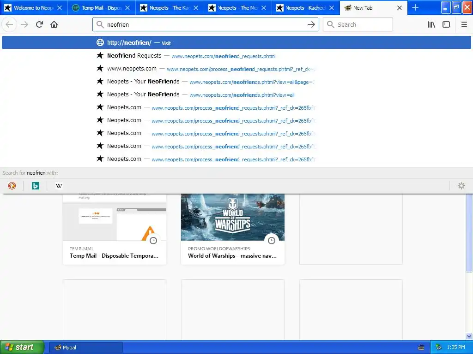Screen dimensions: 473x354
Task: Open a new tab with plus button
Action: tap(415, 7)
